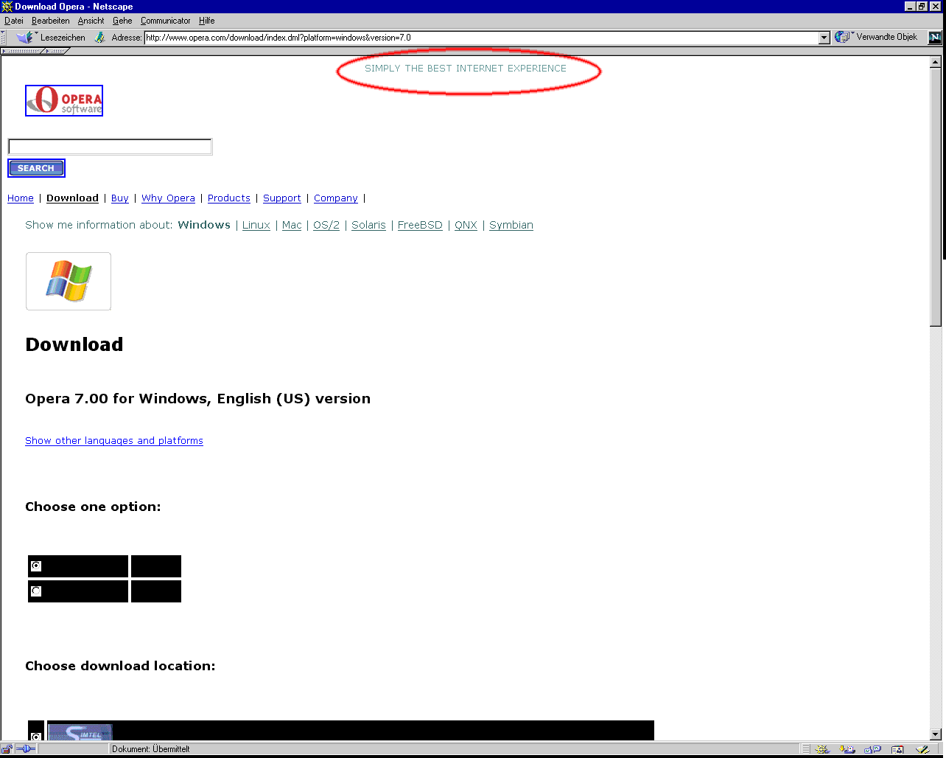Click in the Opera site search field
The image size is (946, 758).
[x=110, y=147]
